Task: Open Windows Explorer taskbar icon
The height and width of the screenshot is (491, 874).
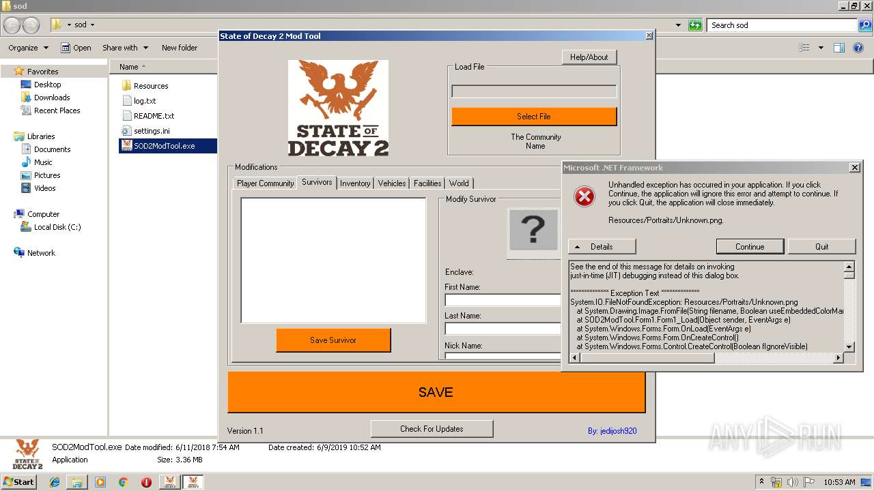Action: [x=77, y=482]
